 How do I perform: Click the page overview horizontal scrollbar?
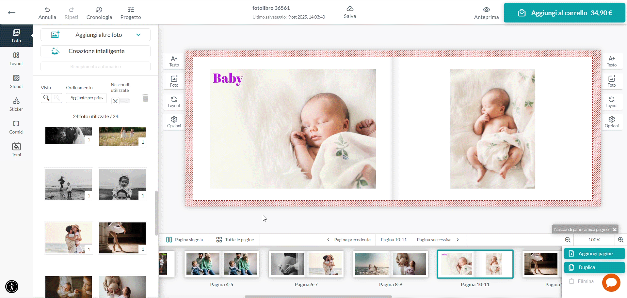point(318,296)
